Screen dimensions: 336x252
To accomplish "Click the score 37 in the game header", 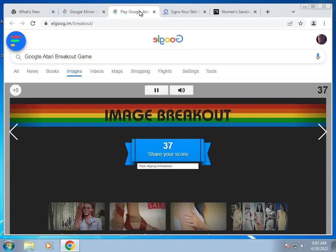I will 323,90.
